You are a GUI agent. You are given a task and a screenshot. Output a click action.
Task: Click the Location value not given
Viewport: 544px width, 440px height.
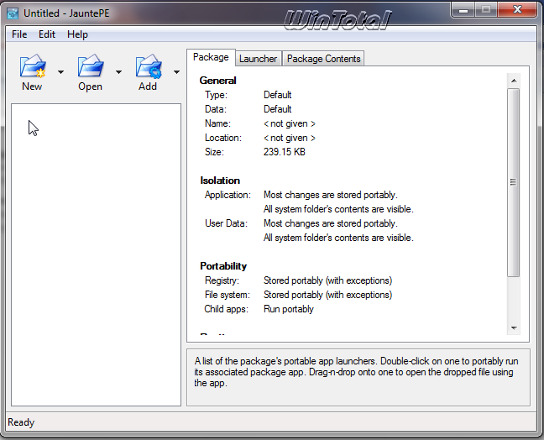pyautogui.click(x=290, y=138)
